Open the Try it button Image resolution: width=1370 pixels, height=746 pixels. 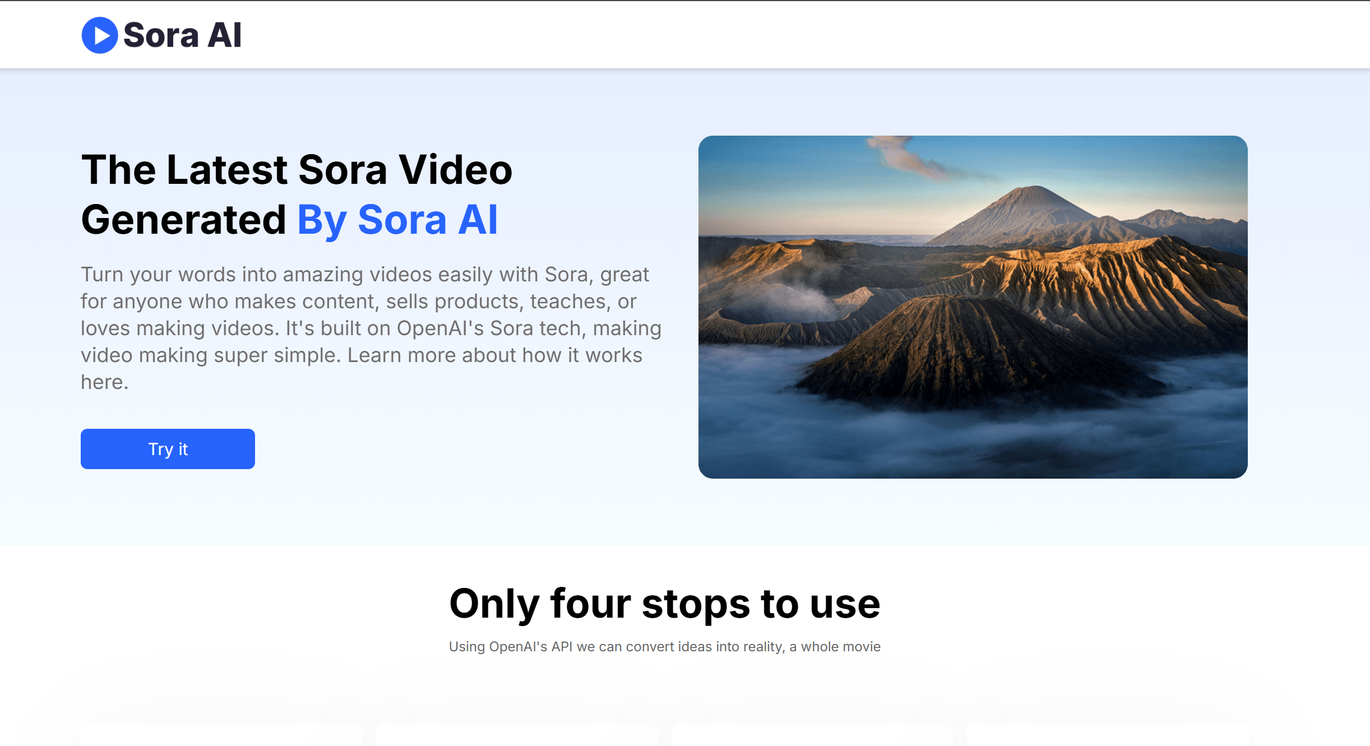click(168, 448)
